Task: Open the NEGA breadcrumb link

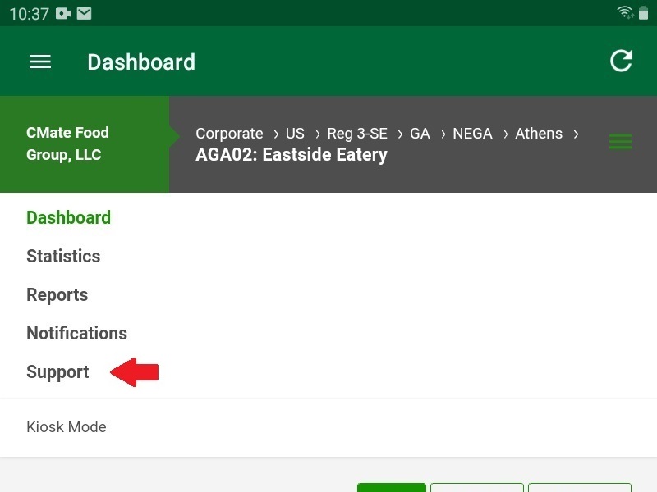Action: coord(472,133)
